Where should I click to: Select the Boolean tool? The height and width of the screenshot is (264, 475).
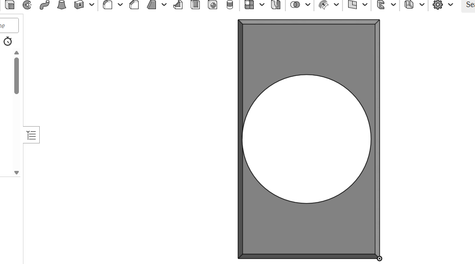(x=295, y=5)
